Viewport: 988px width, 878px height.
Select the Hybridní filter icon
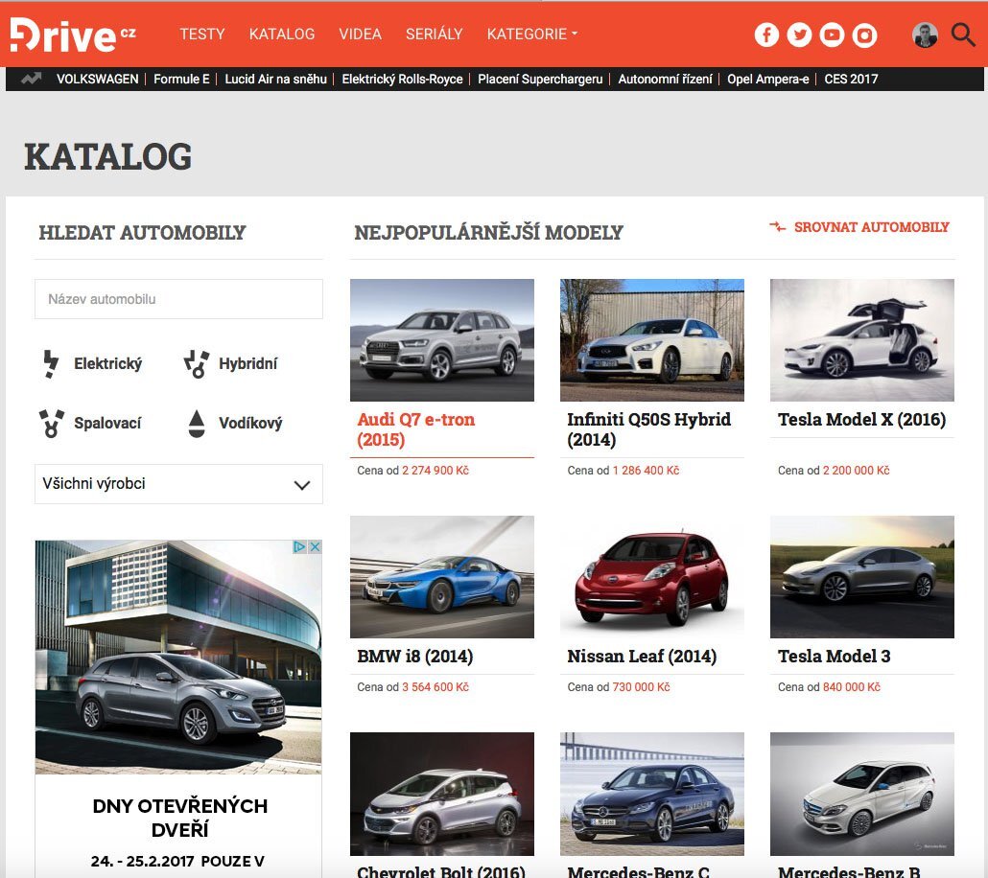(x=196, y=363)
